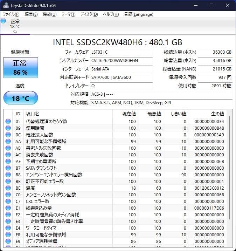Viewport: 236px width, 251px height.
Task: Click threshold value 90 in B8 row
Action: [x=184, y=175]
